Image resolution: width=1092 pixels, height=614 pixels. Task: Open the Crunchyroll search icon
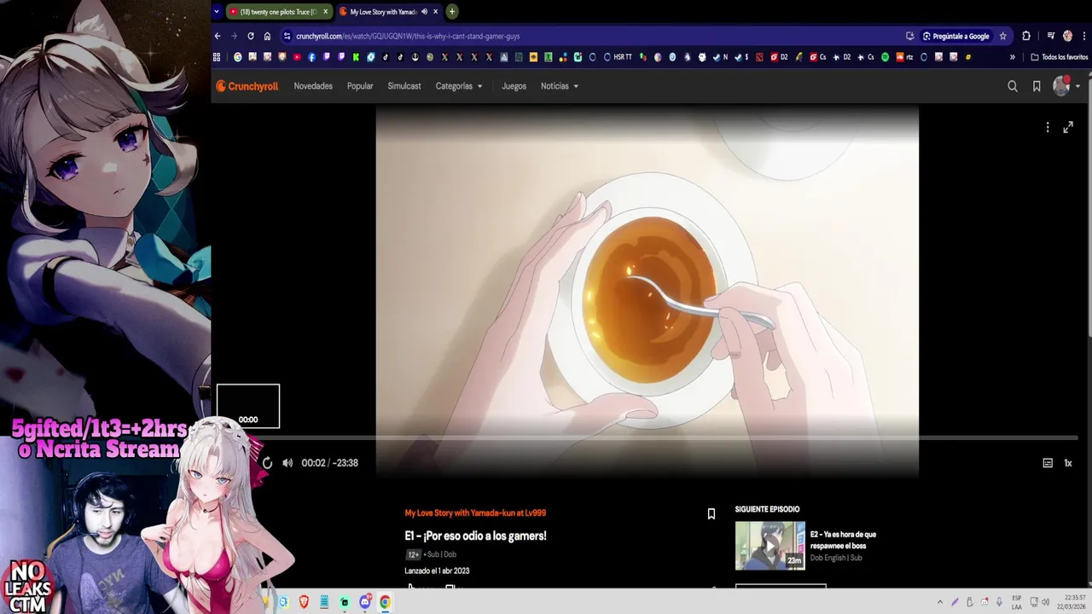click(x=1013, y=86)
